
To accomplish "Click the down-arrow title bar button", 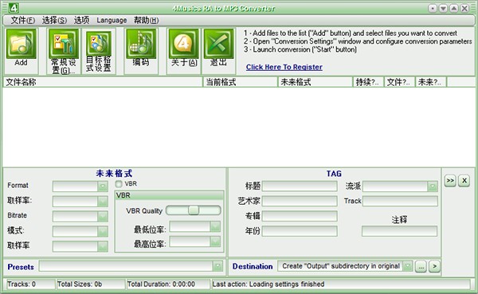I will 443,8.
